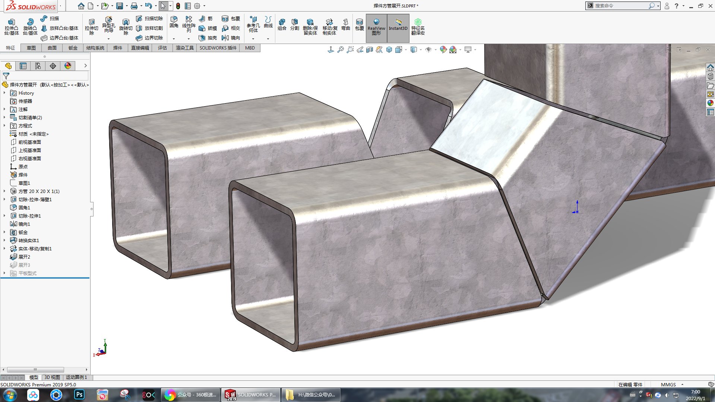The image size is (715, 402).
Task: Open Appearances color tab in right task pane
Action: point(711,103)
